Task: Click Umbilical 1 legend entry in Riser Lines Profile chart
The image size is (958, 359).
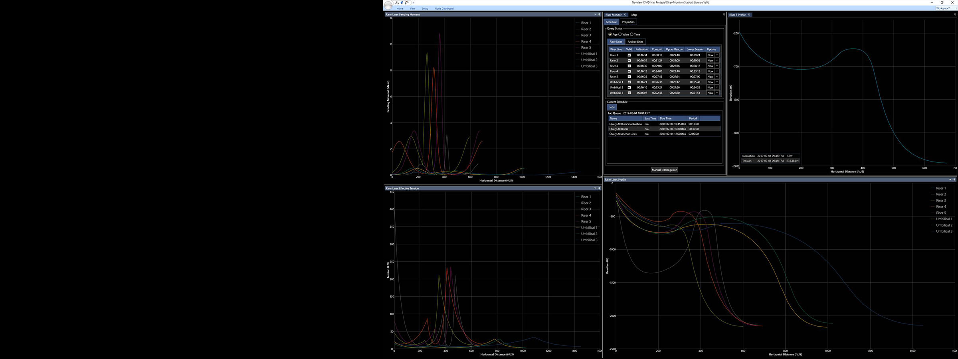Action: coord(941,219)
